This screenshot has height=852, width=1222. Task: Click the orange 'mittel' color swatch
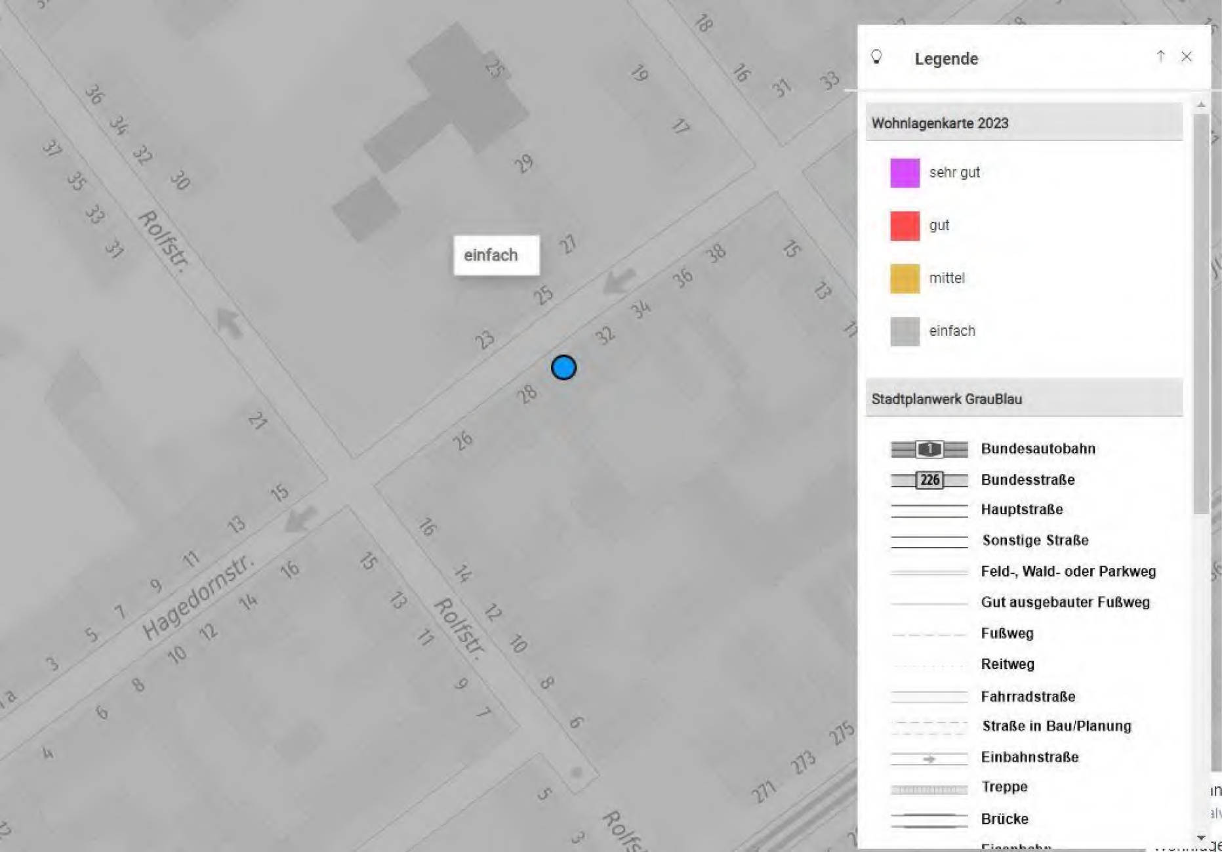point(905,278)
